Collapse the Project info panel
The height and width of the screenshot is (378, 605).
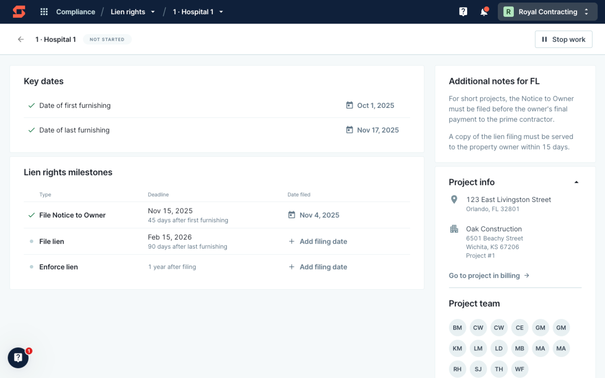pyautogui.click(x=576, y=181)
